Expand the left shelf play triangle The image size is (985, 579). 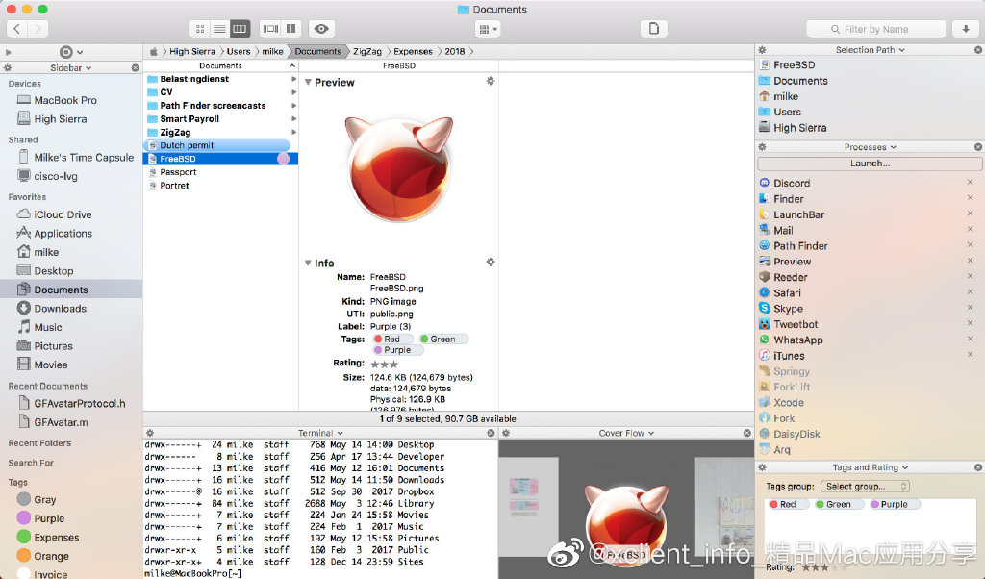[8, 52]
